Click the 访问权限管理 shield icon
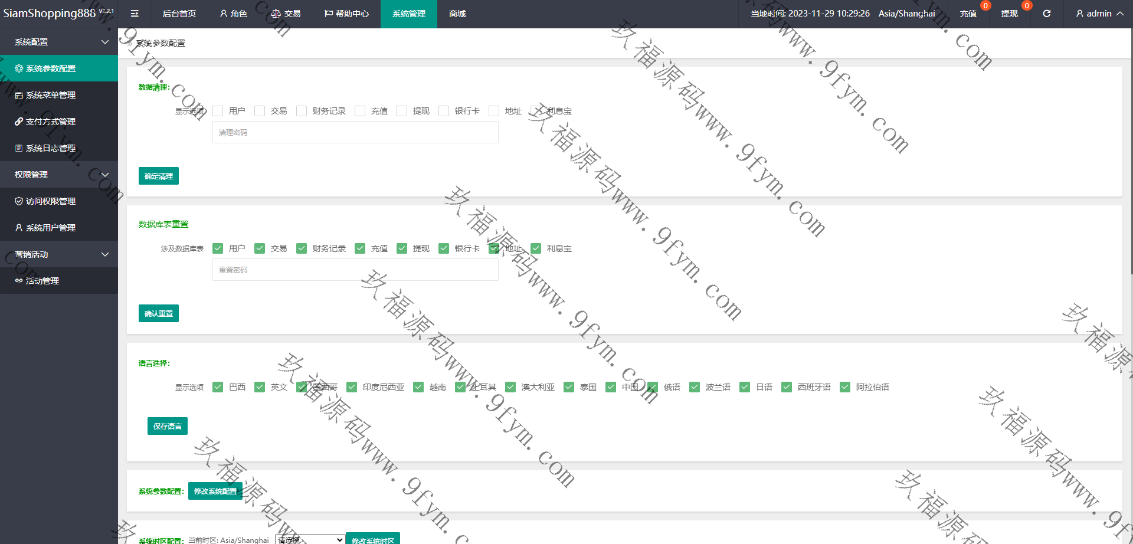 [19, 201]
